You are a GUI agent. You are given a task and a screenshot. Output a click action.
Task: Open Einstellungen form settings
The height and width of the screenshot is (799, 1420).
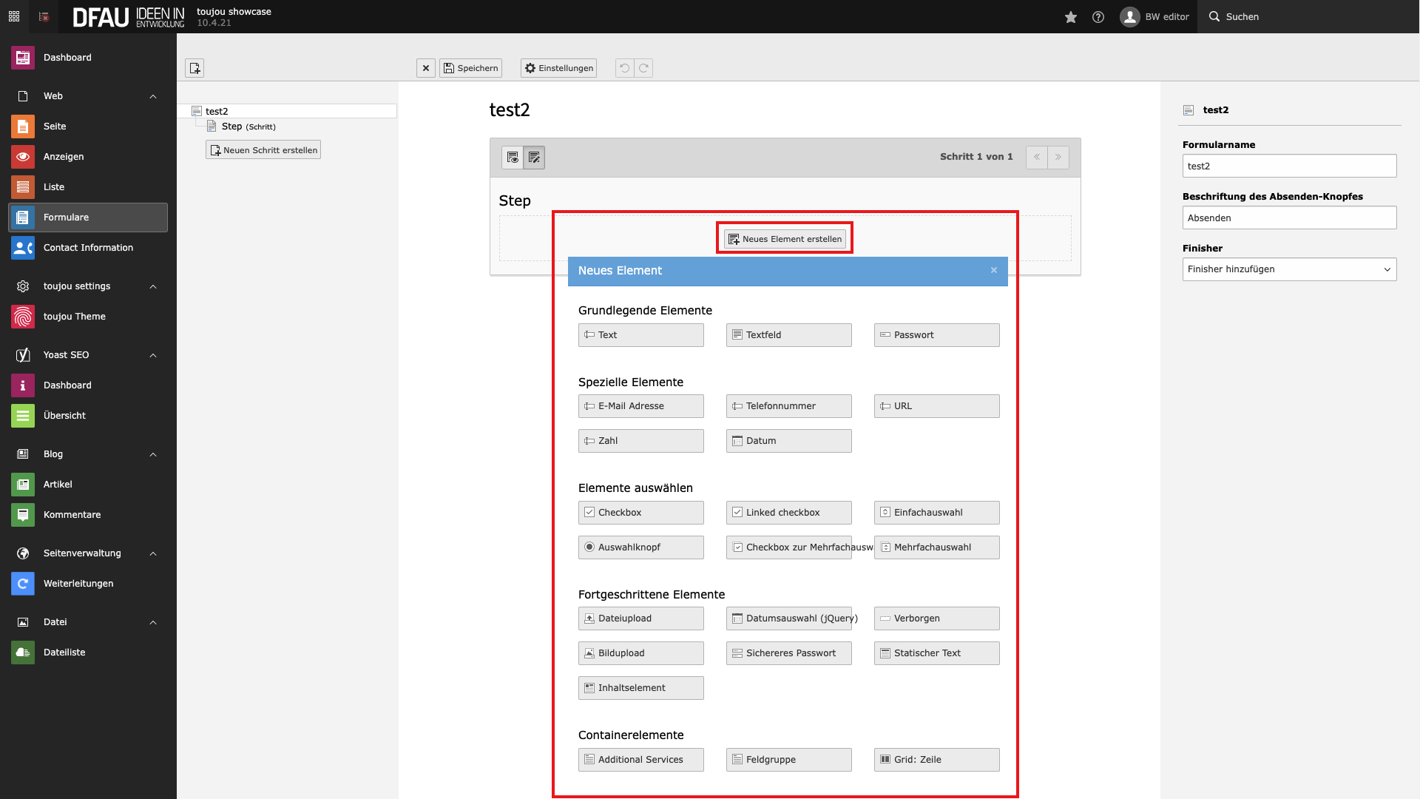click(x=558, y=68)
